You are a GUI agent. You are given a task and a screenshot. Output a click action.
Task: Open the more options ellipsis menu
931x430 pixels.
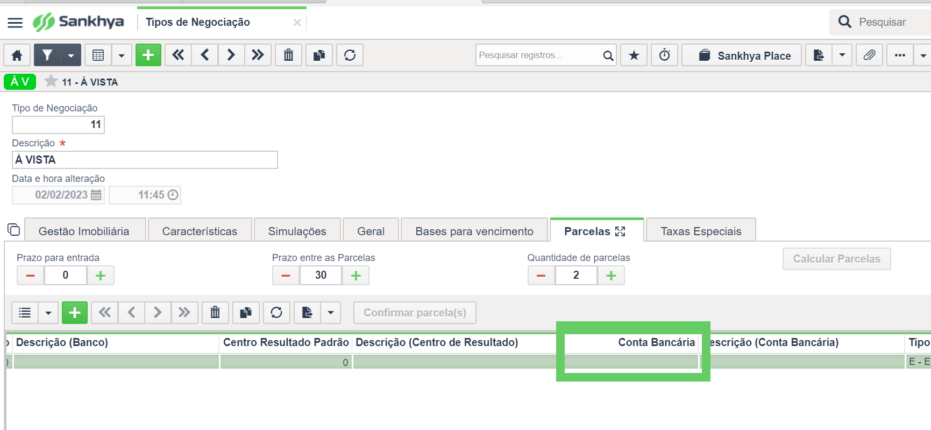tap(900, 55)
